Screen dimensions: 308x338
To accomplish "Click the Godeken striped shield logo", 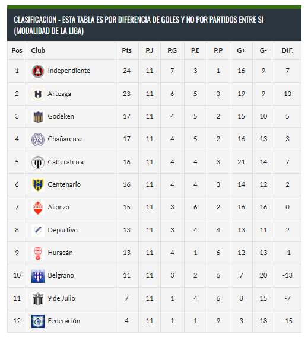I will pos(38,117).
